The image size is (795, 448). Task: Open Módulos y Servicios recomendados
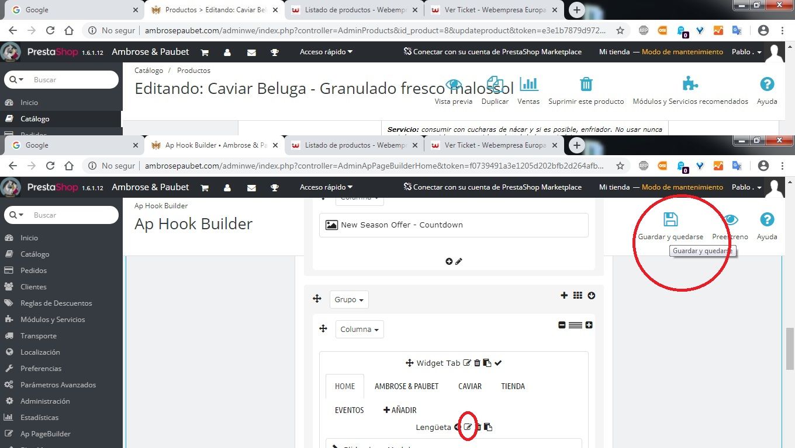click(x=690, y=91)
